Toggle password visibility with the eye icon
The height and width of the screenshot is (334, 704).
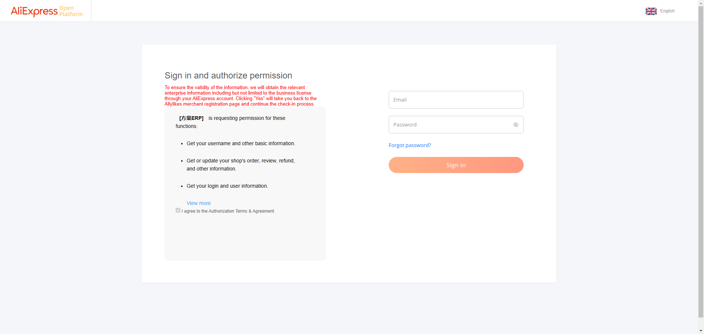[516, 125]
